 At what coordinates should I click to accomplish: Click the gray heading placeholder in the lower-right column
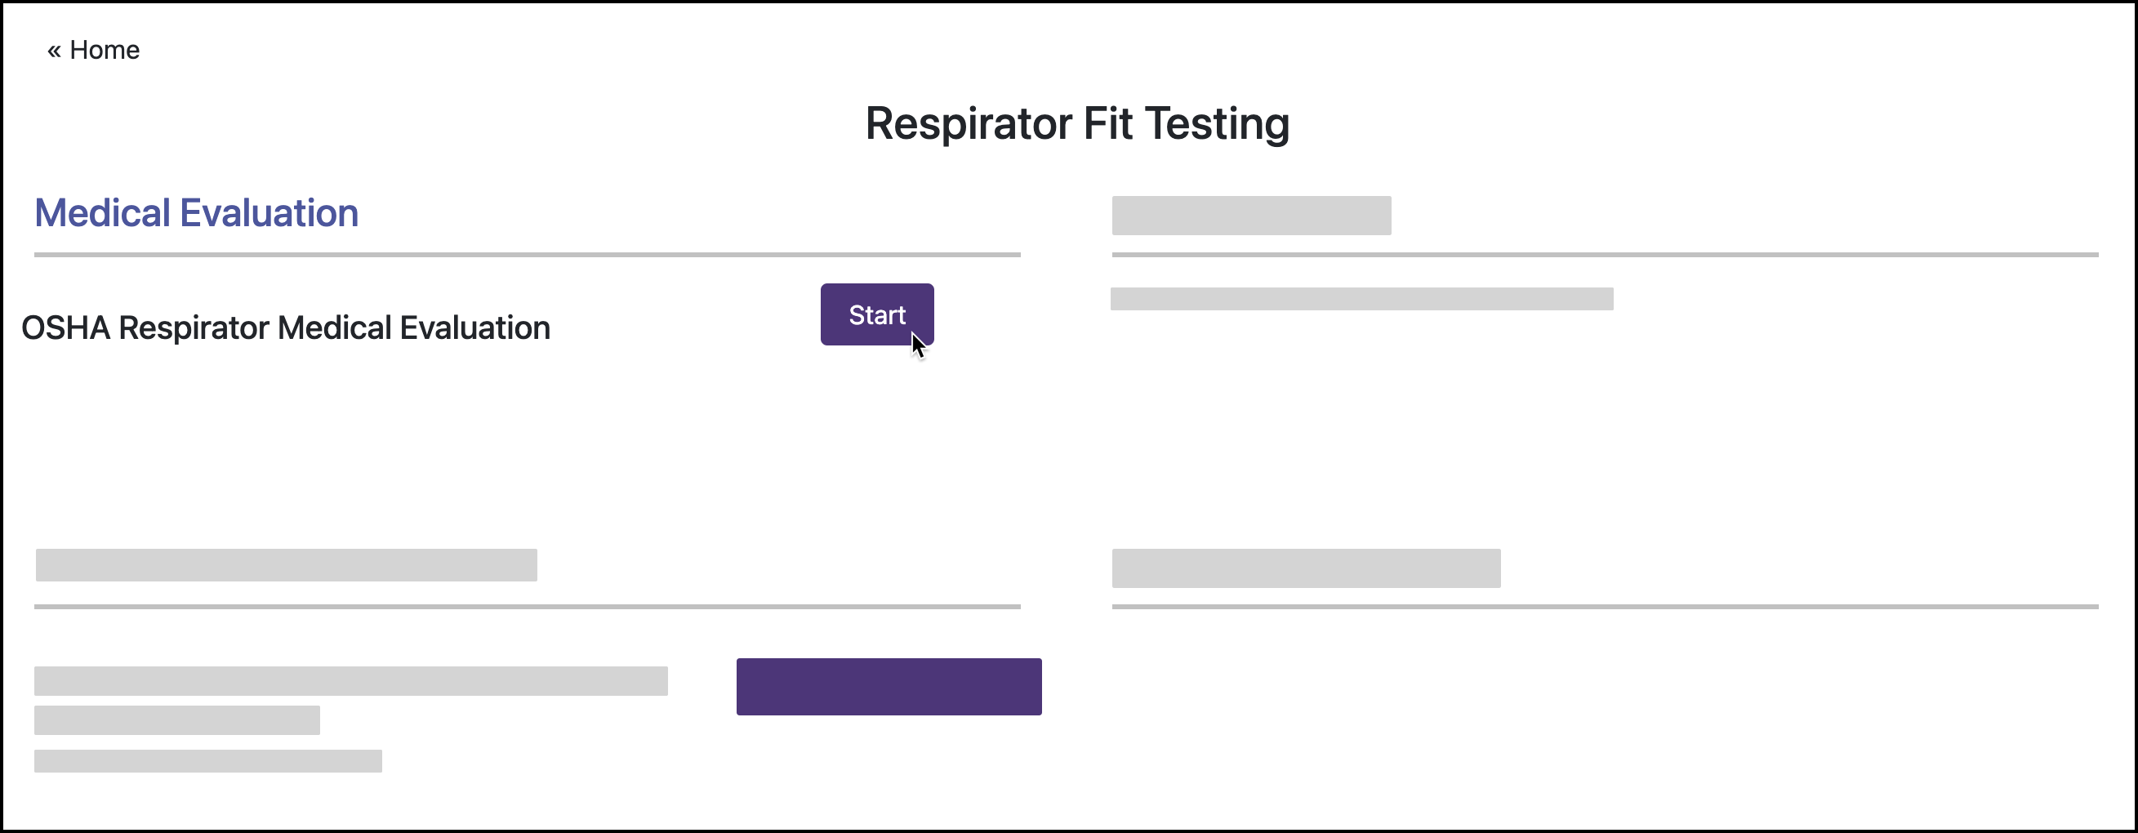[1306, 568]
